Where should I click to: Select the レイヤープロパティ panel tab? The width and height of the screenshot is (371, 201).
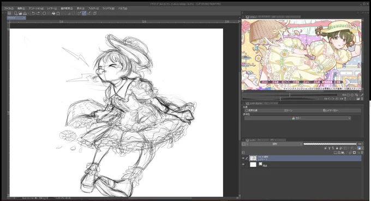[x=254, y=103]
